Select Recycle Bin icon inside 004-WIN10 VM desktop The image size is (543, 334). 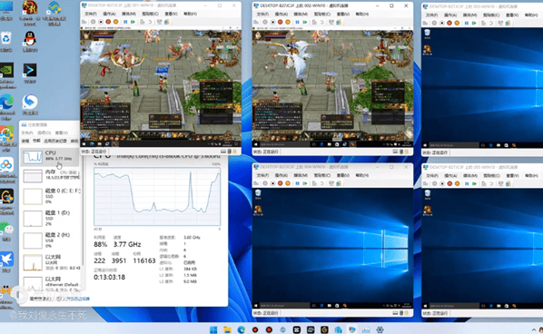click(258, 194)
